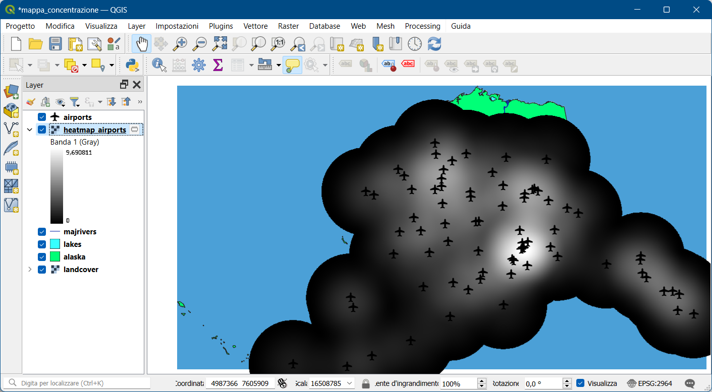Image resolution: width=712 pixels, height=392 pixels.
Task: Open the Progetto menu
Action: pyautogui.click(x=20, y=26)
